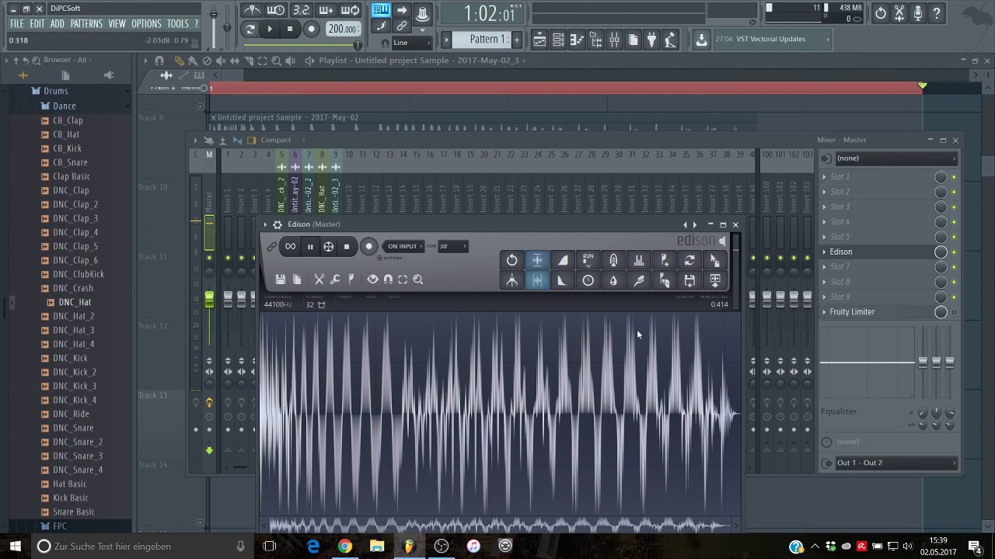Click Edison spectrum equalize bars button
The image size is (995, 559).
pos(638,260)
